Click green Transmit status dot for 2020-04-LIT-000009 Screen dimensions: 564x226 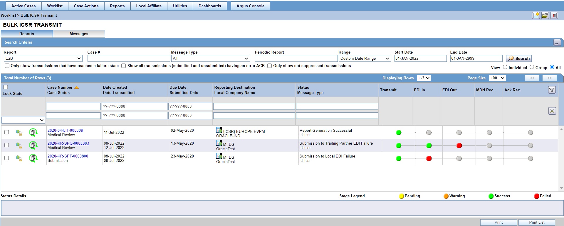coord(399,133)
